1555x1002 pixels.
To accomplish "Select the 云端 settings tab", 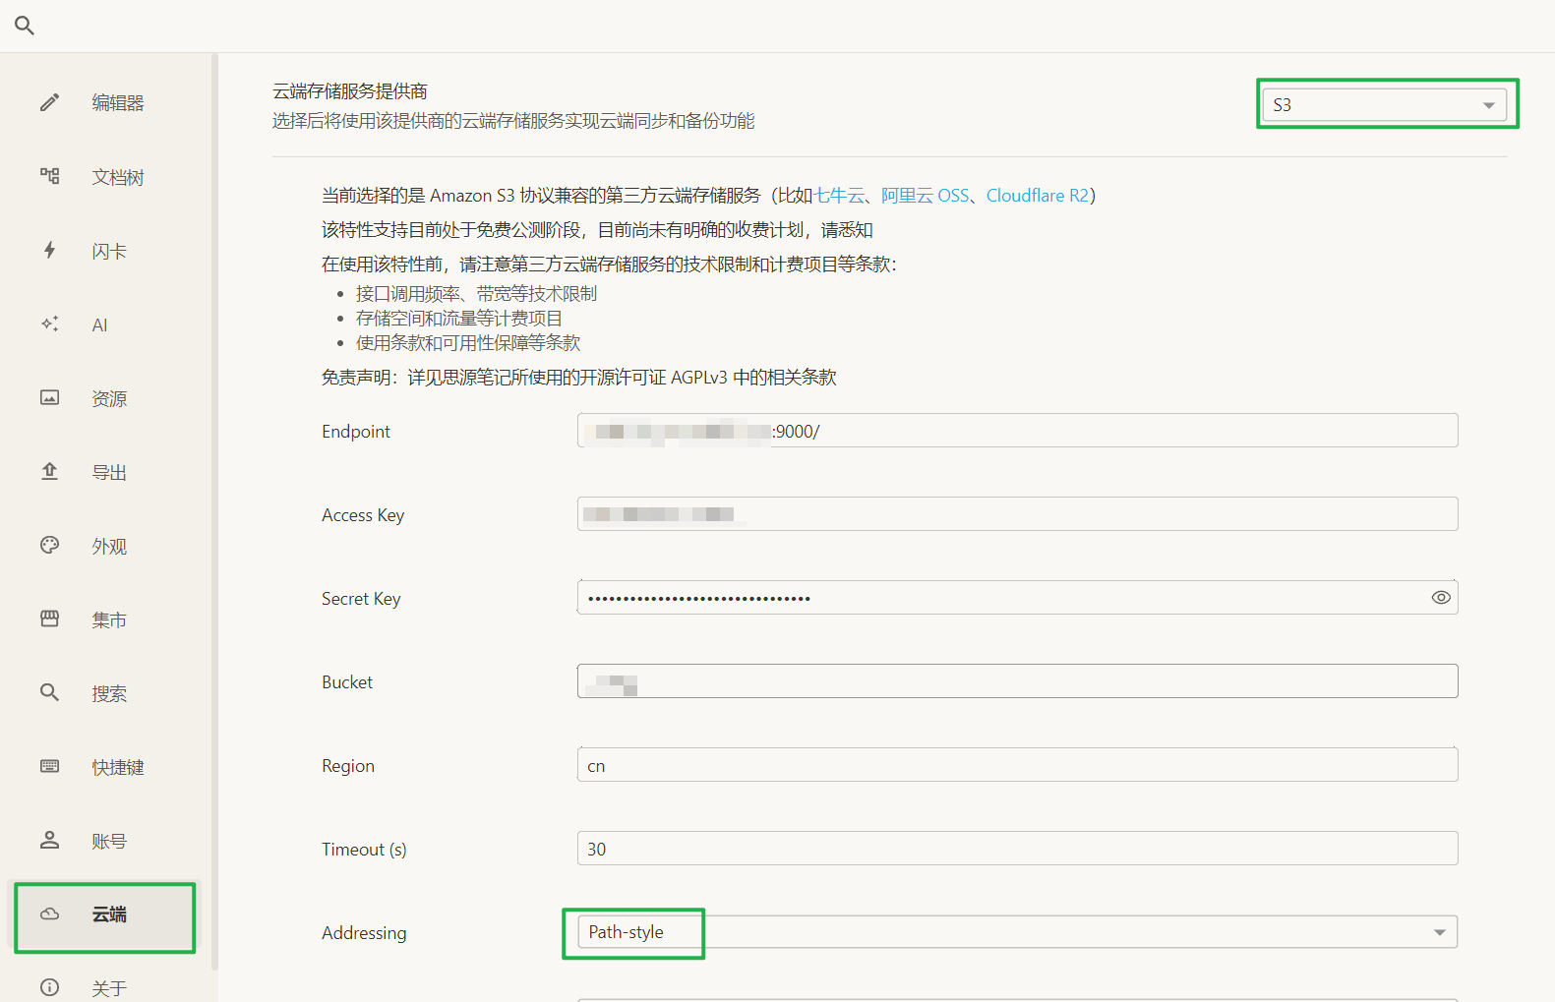I will [104, 914].
